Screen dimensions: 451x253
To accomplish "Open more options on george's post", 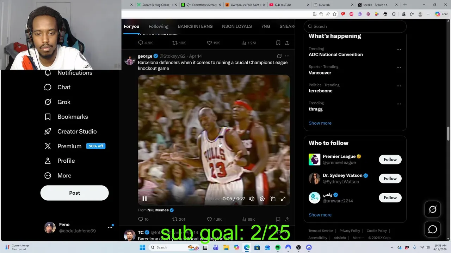I will (x=287, y=56).
